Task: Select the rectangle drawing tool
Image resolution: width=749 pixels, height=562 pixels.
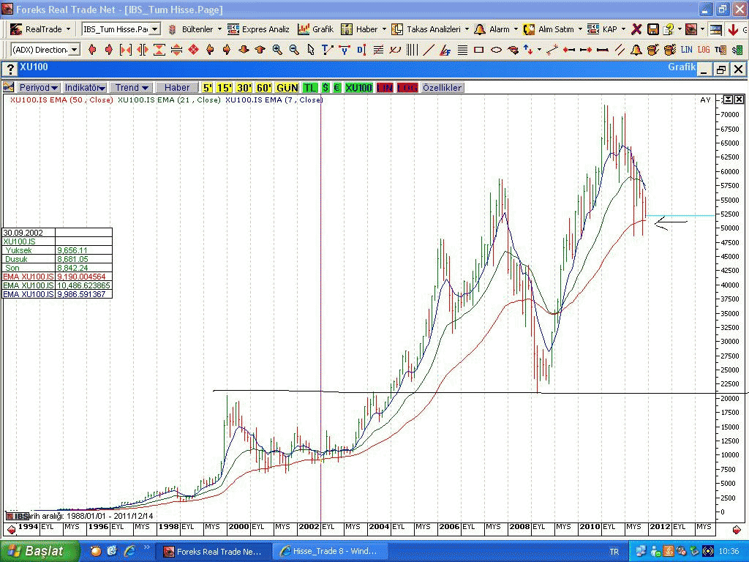Action: (478, 50)
